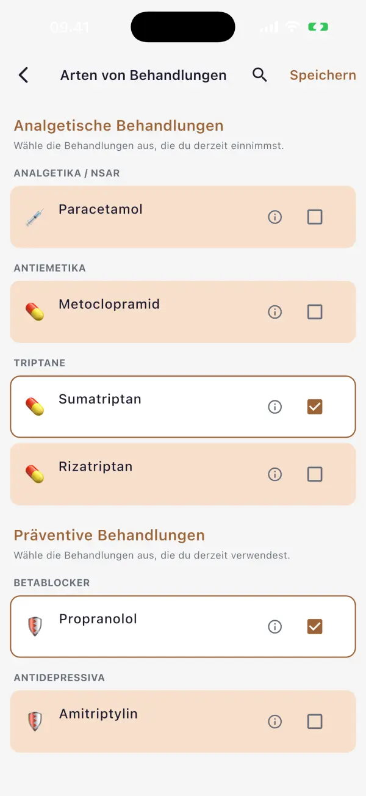
Task: Click the Propranolol shield icon
Action: coord(35,626)
